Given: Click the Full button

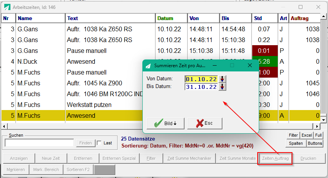Looking at the screenshot, I should click(318, 136).
